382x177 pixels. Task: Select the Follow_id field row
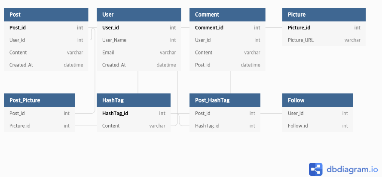tap(318, 126)
